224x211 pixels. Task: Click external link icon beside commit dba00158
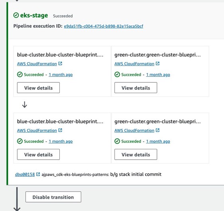[38, 174]
